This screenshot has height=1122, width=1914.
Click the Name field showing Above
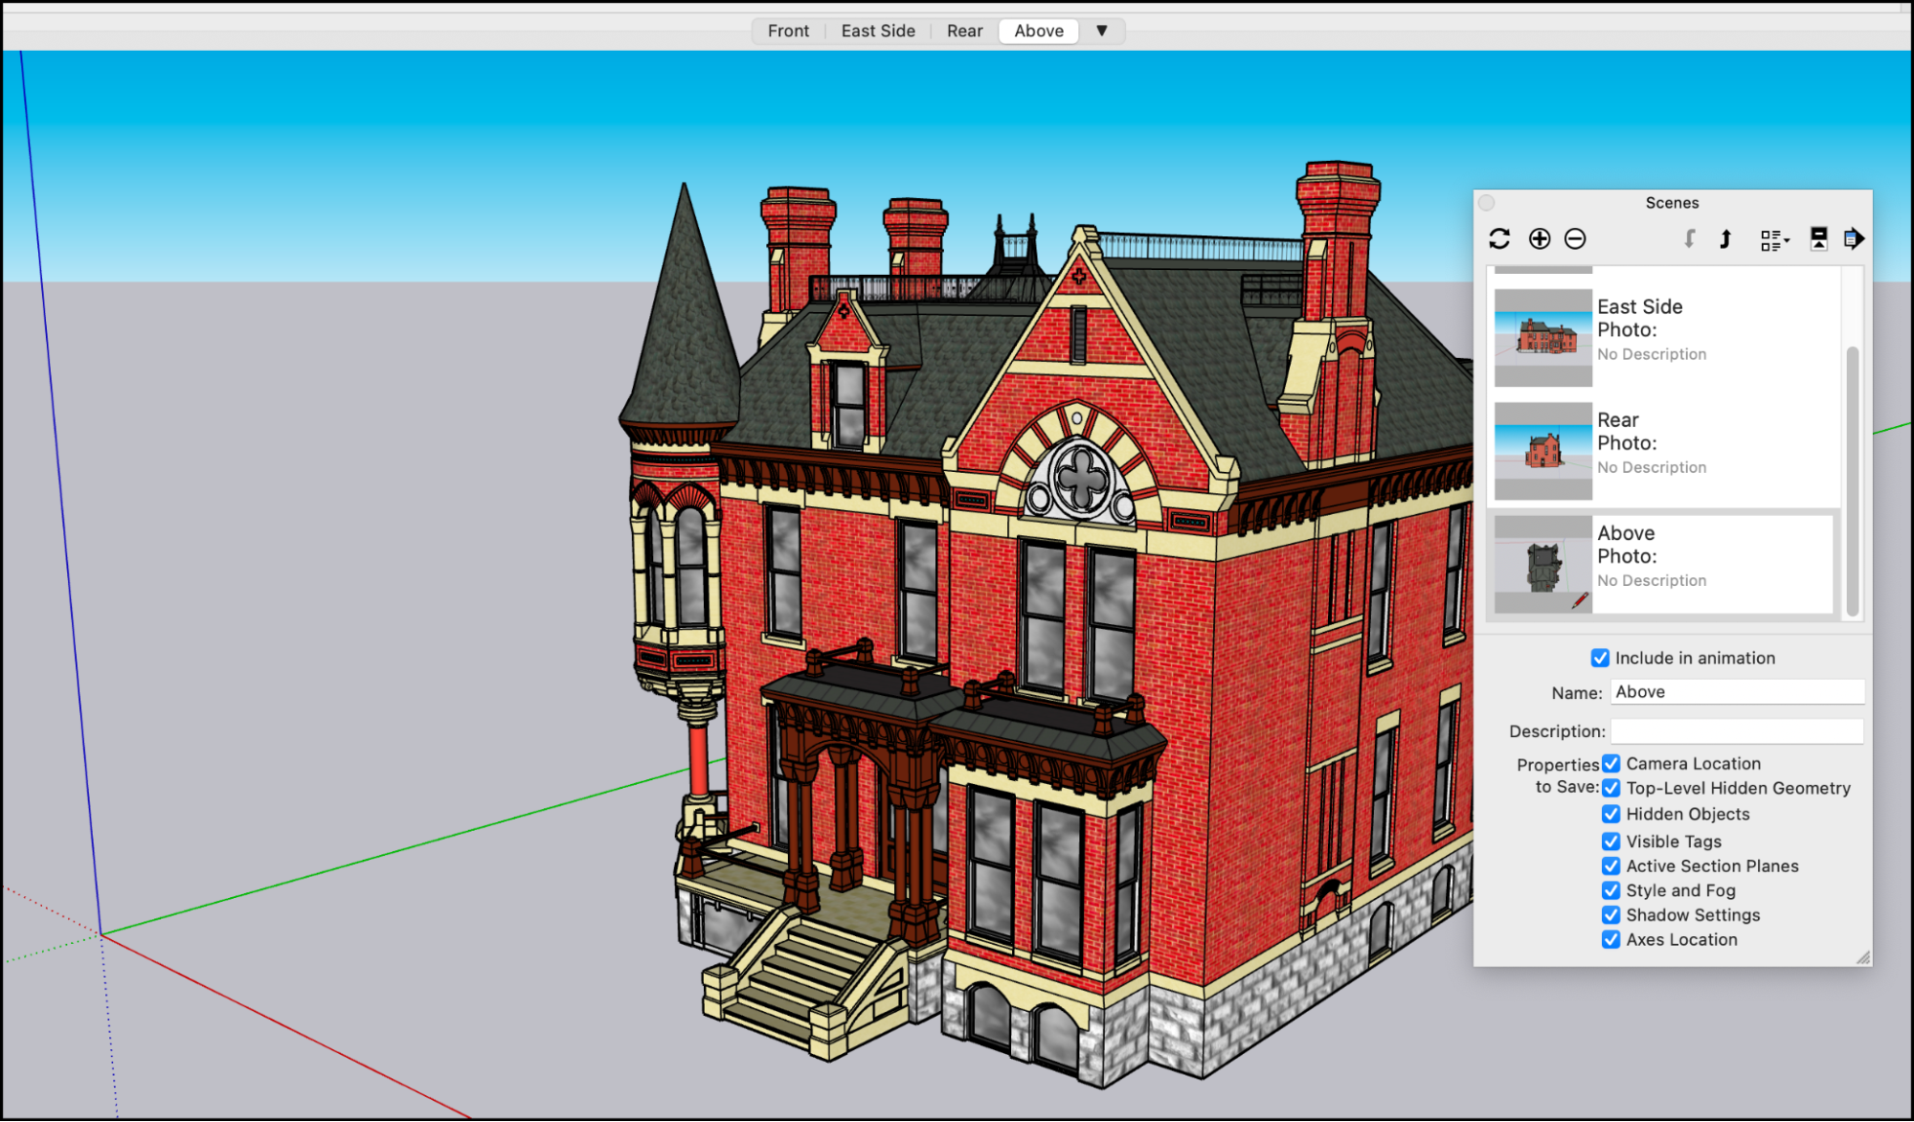click(x=1736, y=691)
